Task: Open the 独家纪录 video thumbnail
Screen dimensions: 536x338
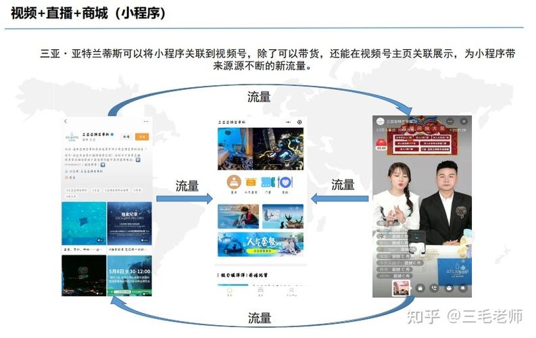Action: 130,223
